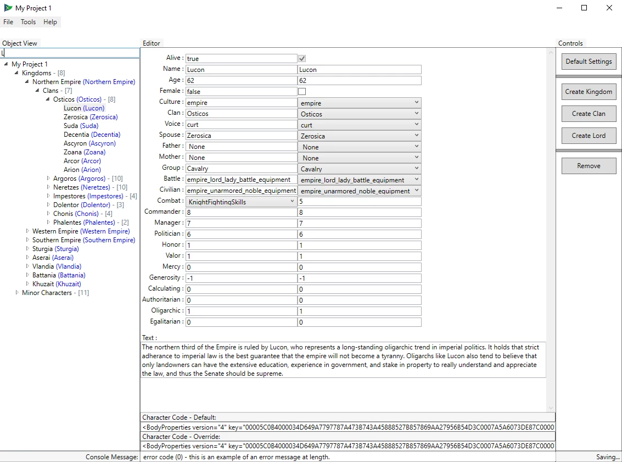Collapse the Kingdoms node arrow
The height and width of the screenshot is (462, 622).
pyautogui.click(x=16, y=73)
